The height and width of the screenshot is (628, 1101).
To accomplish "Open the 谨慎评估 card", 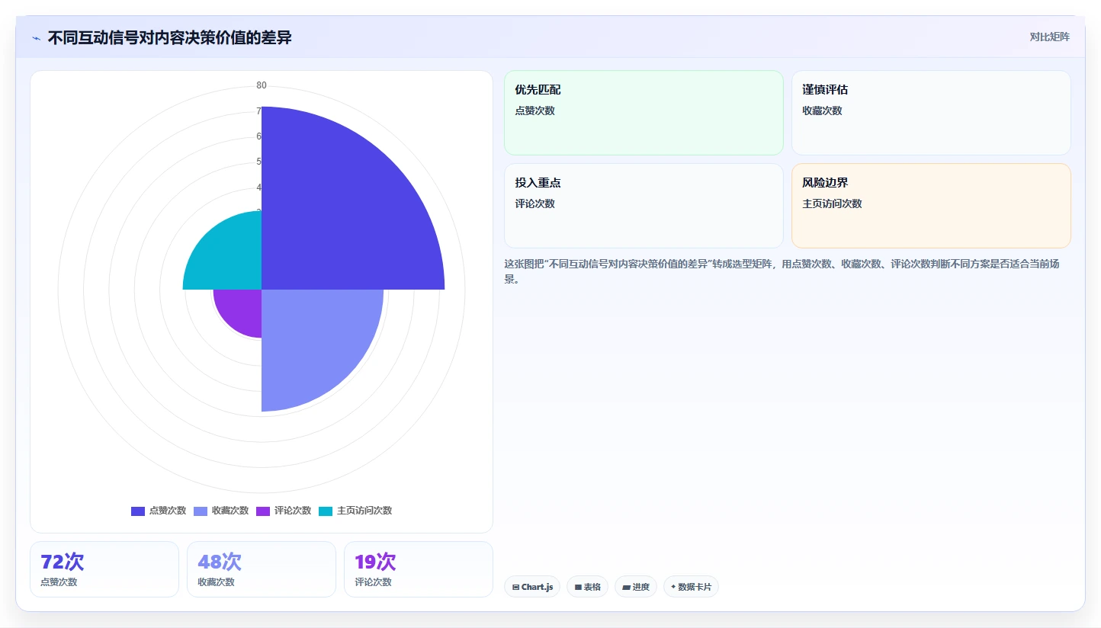I will [931, 113].
